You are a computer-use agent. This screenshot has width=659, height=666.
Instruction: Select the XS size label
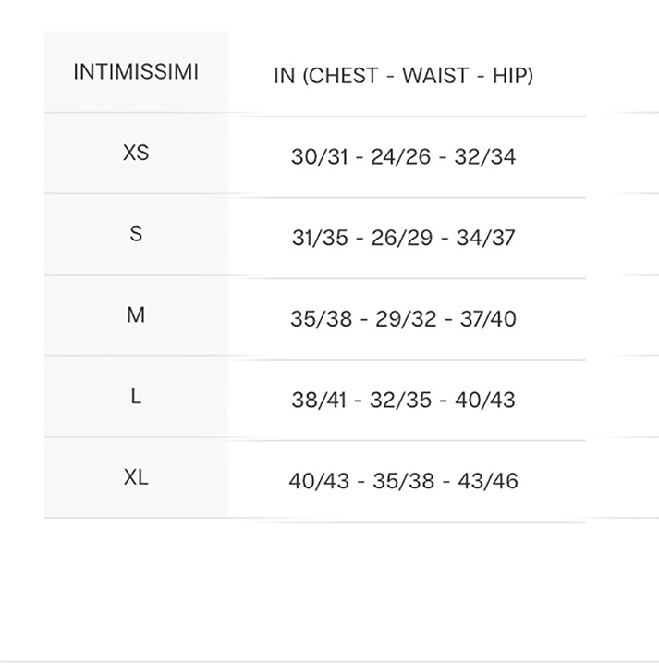pos(136,153)
